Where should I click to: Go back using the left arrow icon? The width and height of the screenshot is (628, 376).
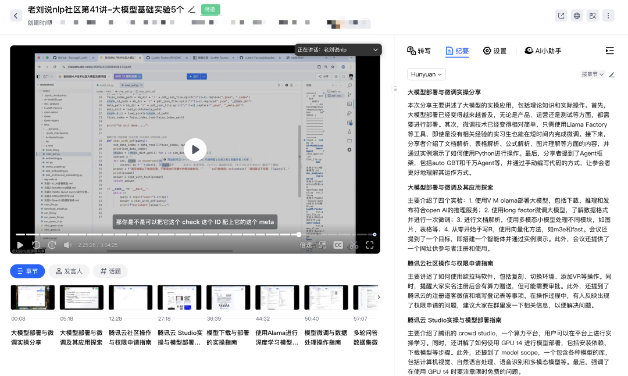[16, 16]
